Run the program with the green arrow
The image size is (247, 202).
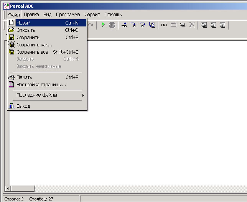point(103,25)
